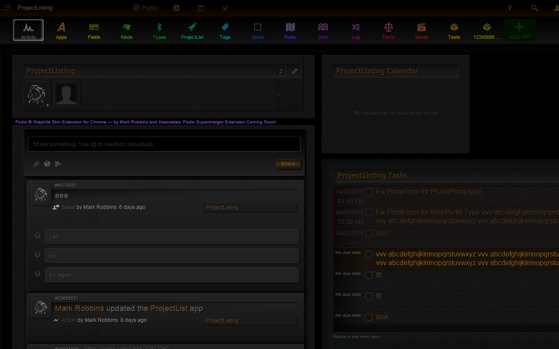Image resolution: width=559 pixels, height=349 pixels.
Task: Open the contacts icon in top bar
Action: point(176,7)
